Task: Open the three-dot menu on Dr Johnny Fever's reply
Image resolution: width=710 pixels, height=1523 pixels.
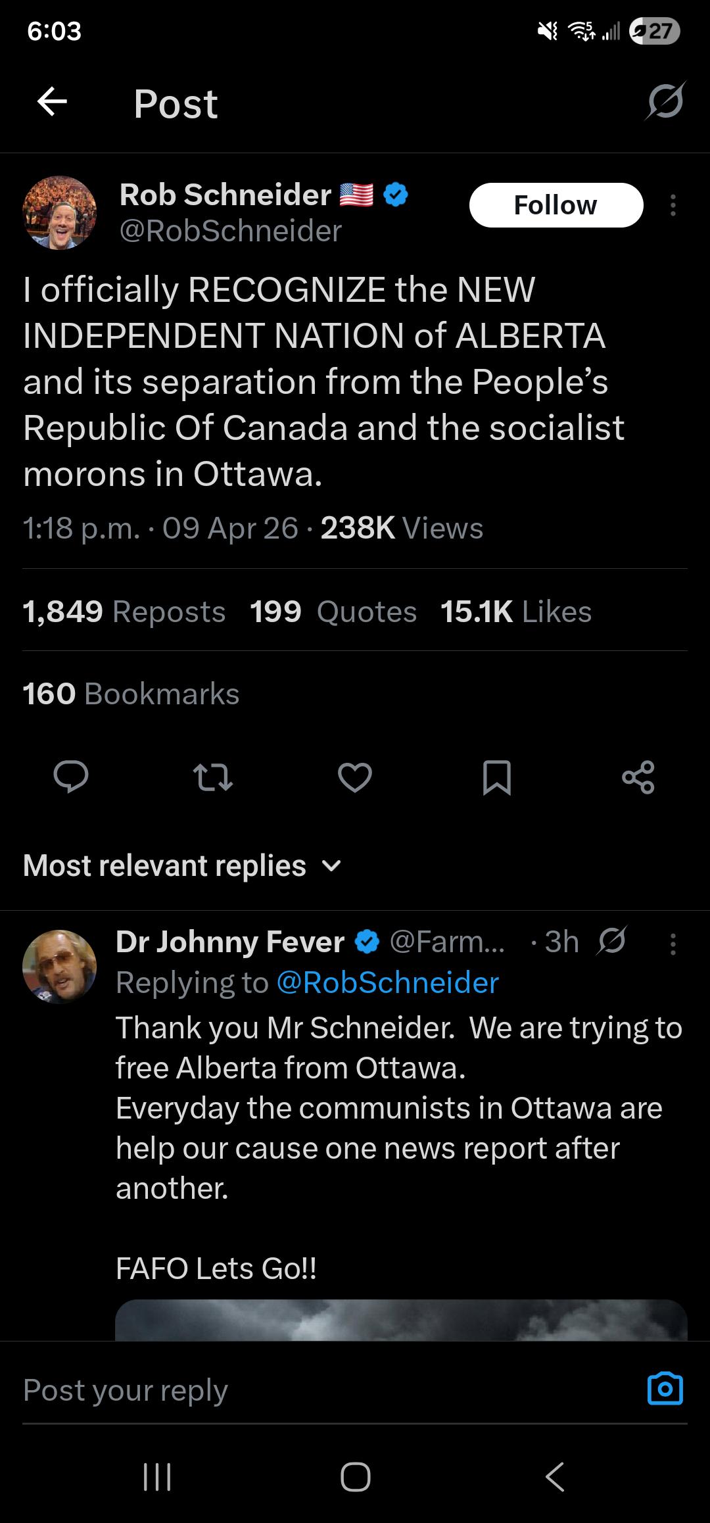Action: [673, 944]
